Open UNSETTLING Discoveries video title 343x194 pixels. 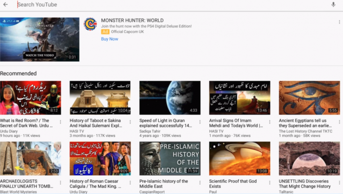(x=304, y=184)
